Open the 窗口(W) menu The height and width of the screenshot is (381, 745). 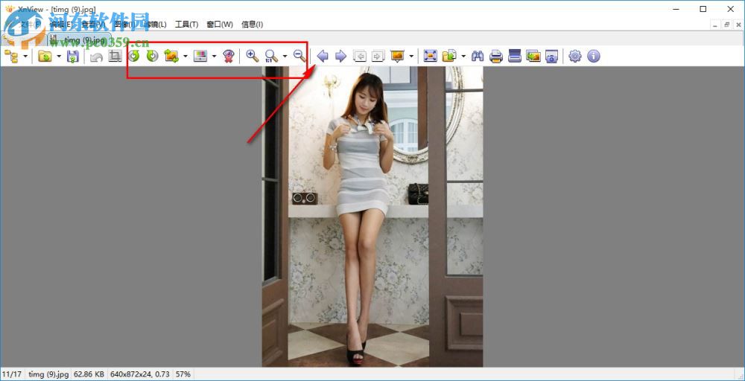220,25
